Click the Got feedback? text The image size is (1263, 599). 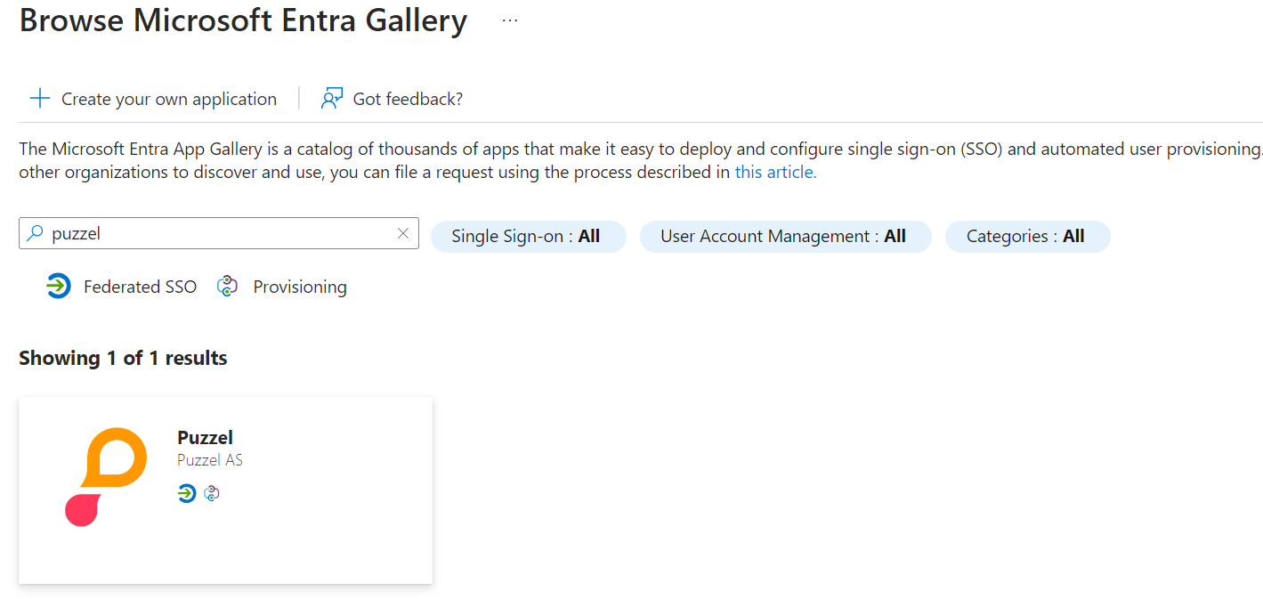(408, 99)
